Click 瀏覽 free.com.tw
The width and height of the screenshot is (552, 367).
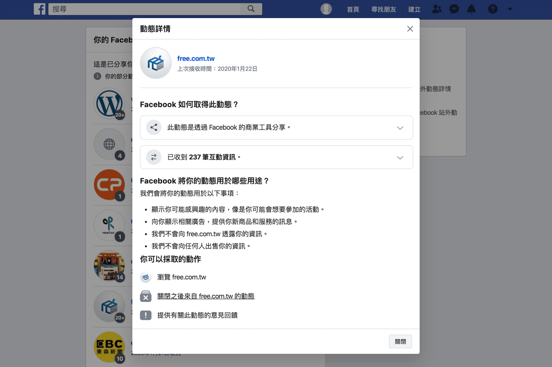[182, 277]
